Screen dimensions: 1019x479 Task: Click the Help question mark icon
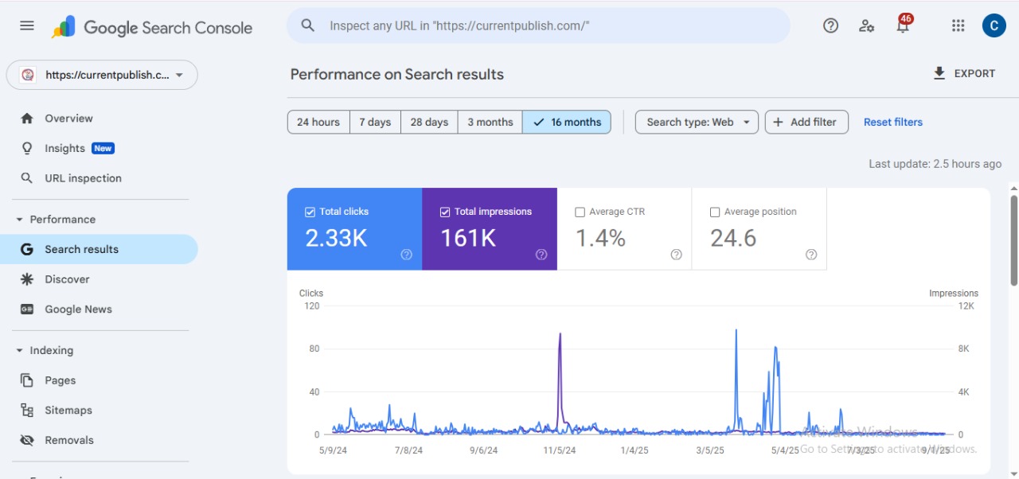pos(830,25)
